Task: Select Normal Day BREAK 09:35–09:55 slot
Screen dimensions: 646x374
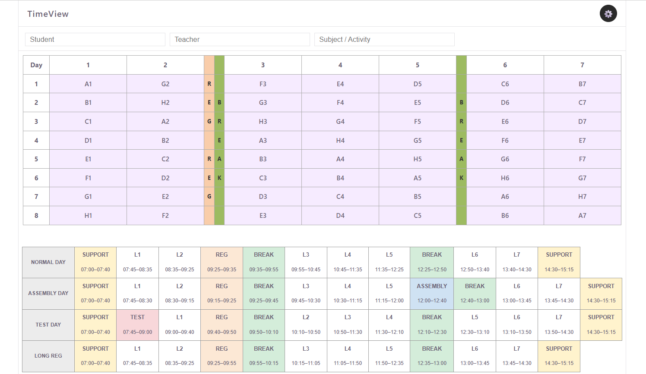Action: click(x=264, y=262)
